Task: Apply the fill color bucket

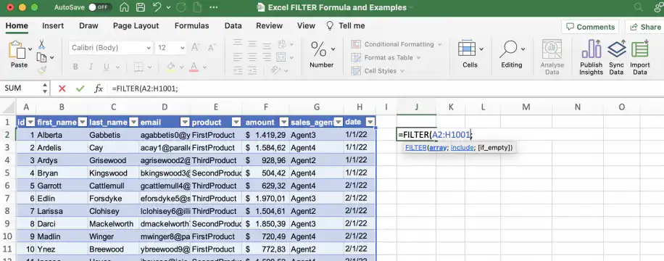Action: coord(171,67)
